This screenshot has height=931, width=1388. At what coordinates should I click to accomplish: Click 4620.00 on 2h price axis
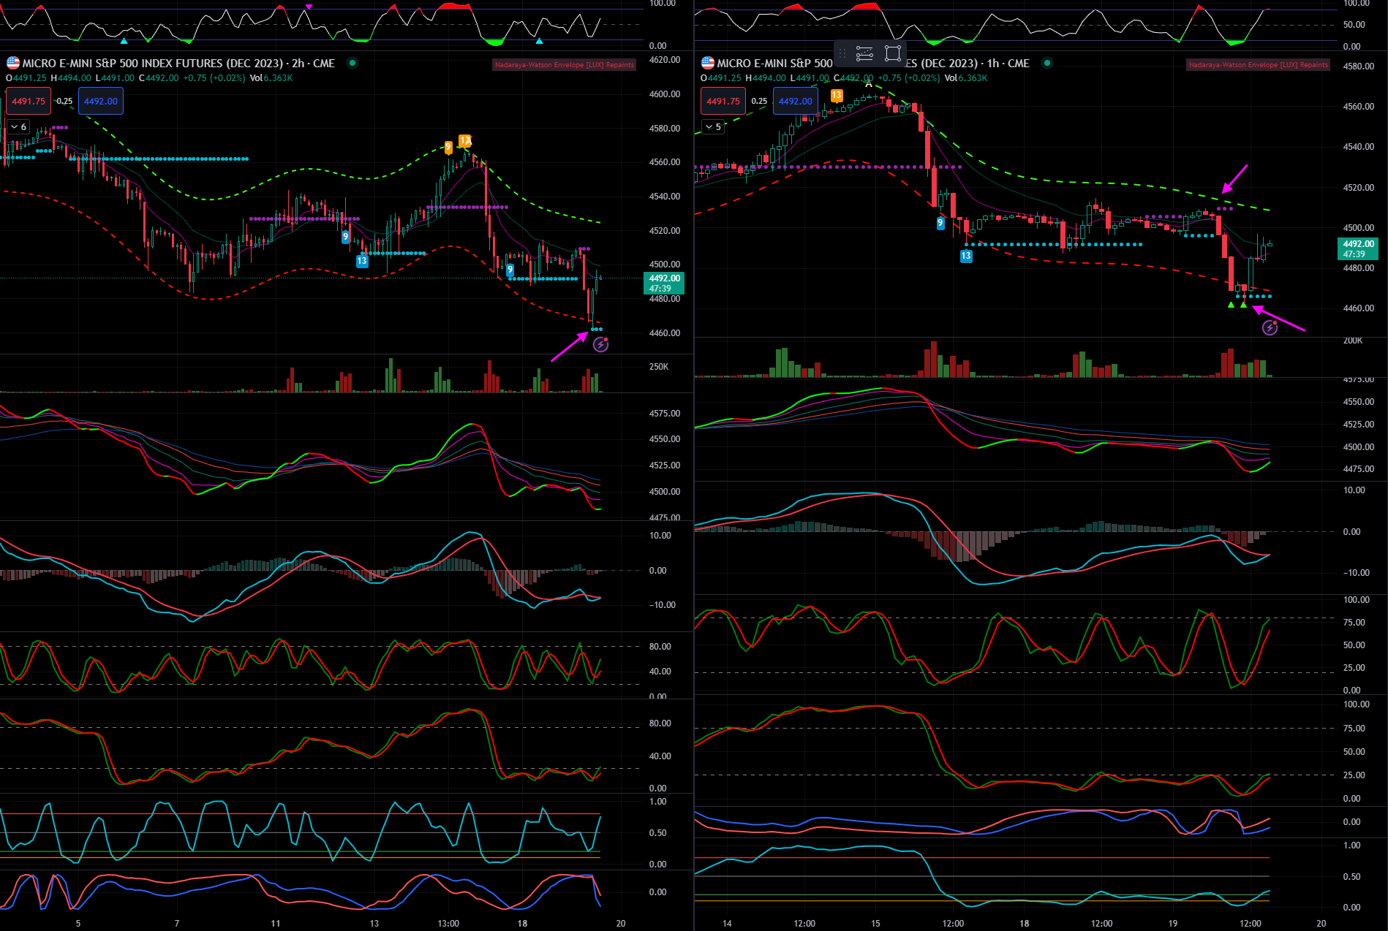pyautogui.click(x=665, y=60)
